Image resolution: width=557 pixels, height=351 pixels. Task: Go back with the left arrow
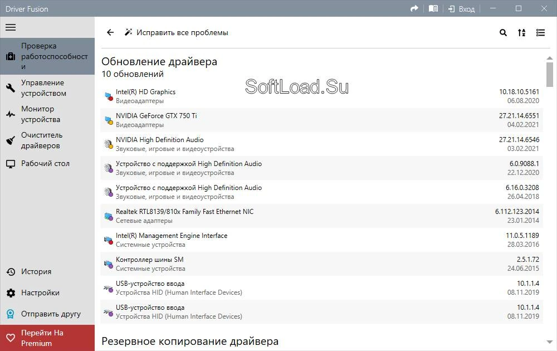(110, 32)
